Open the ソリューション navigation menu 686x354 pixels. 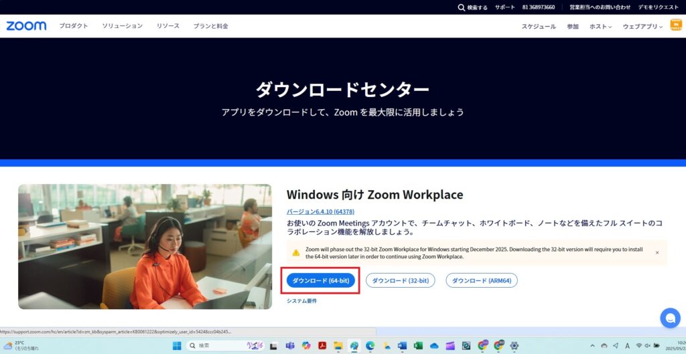tap(123, 26)
